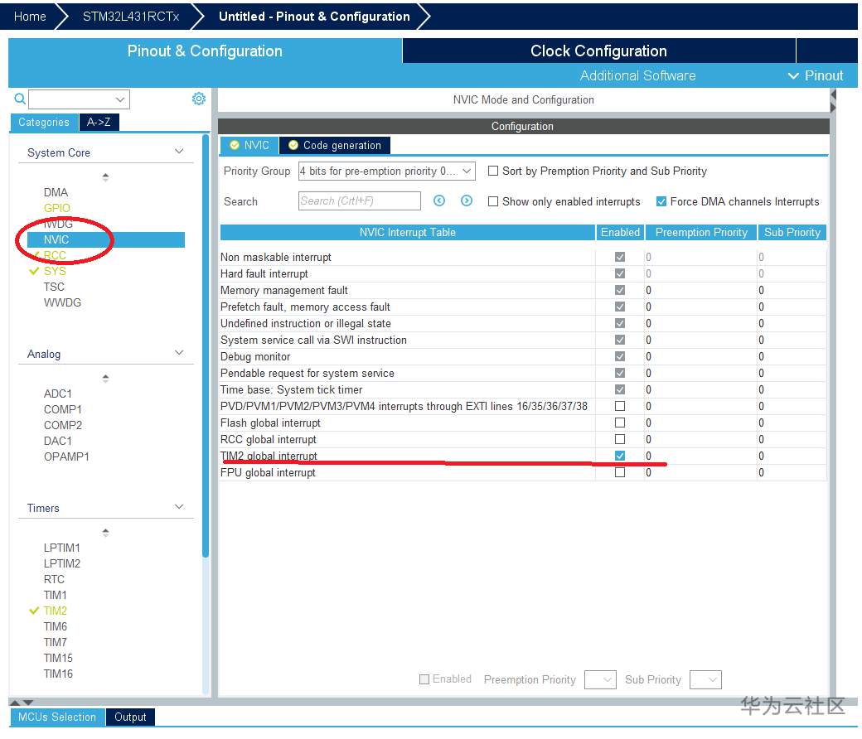Click the STM32L431RCTx breadcrumb
Screen dimensions: 862x739
pos(131,17)
